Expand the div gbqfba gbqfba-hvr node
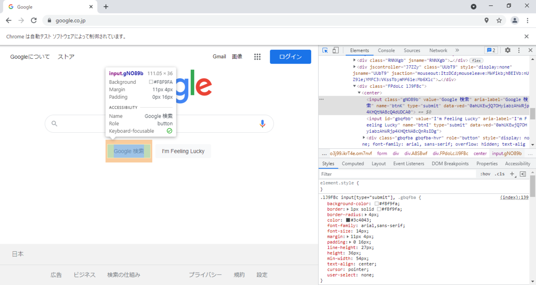The height and width of the screenshot is (285, 536). [x=364, y=138]
